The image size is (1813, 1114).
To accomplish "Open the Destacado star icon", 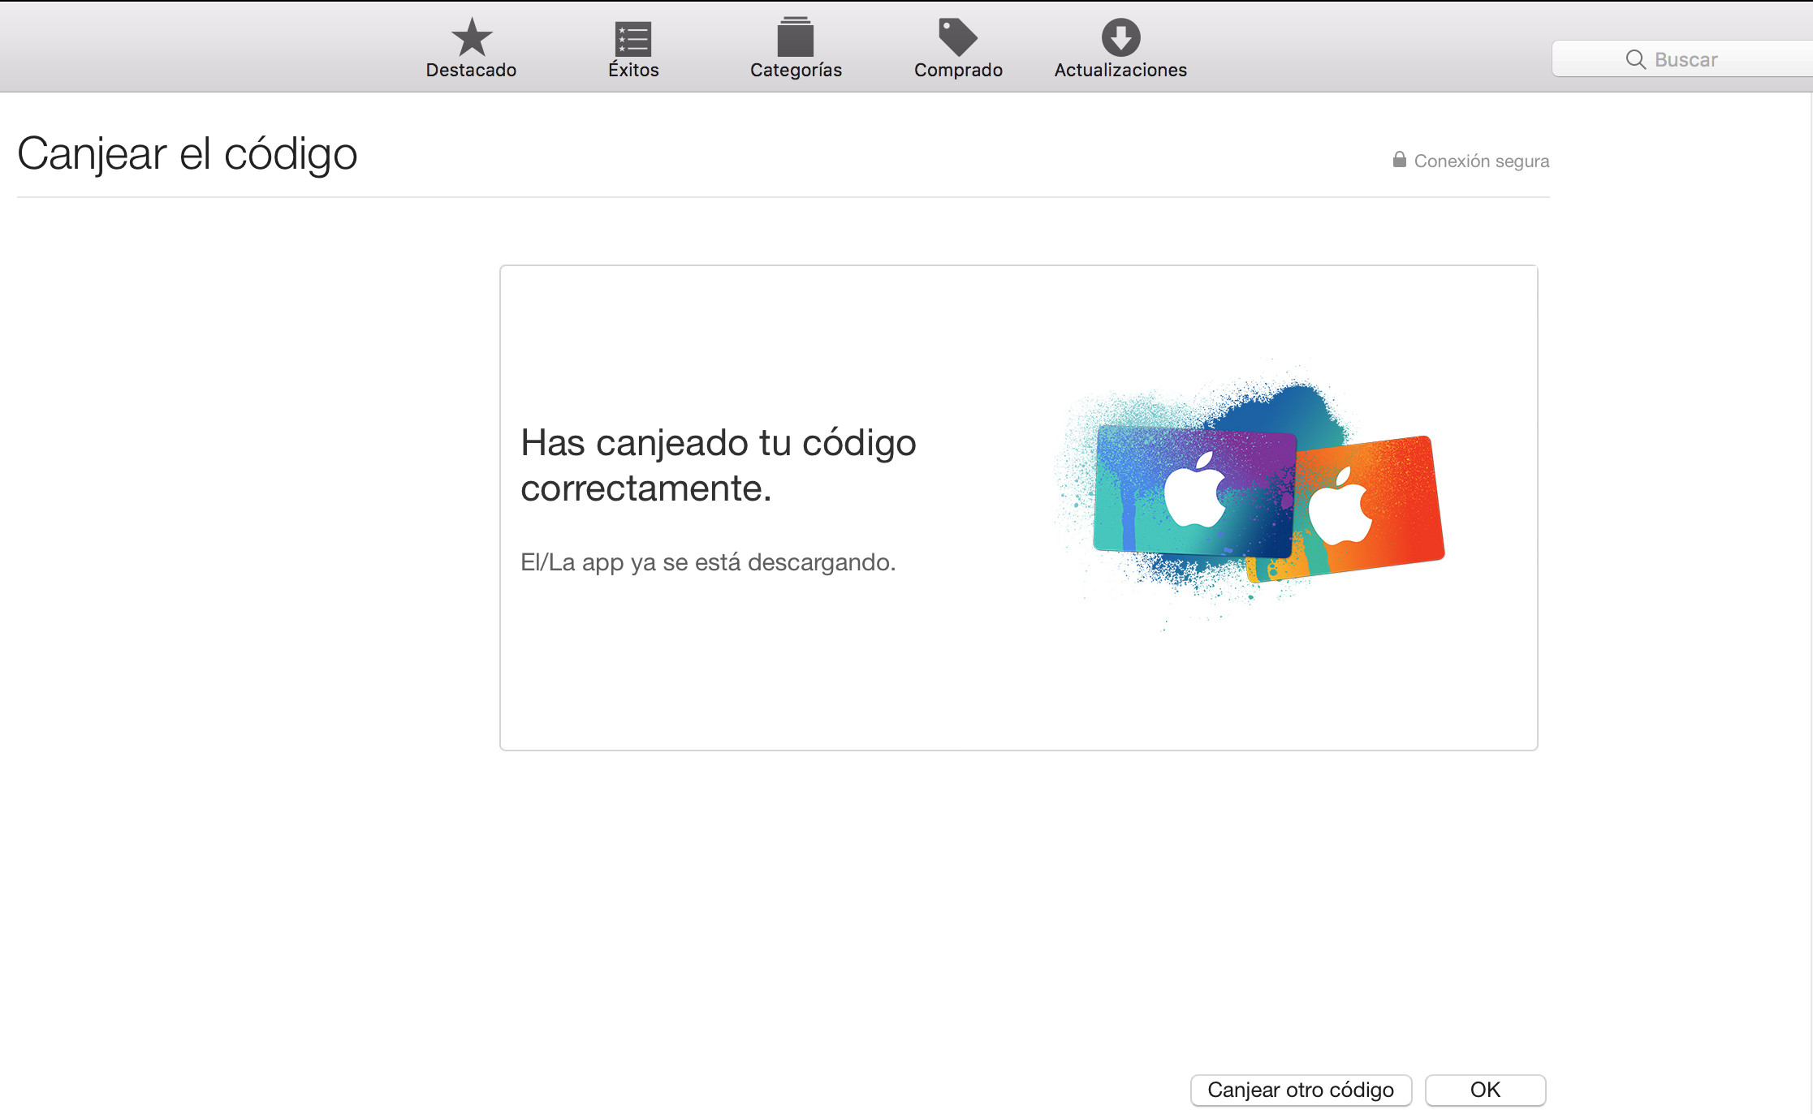I will click(471, 37).
